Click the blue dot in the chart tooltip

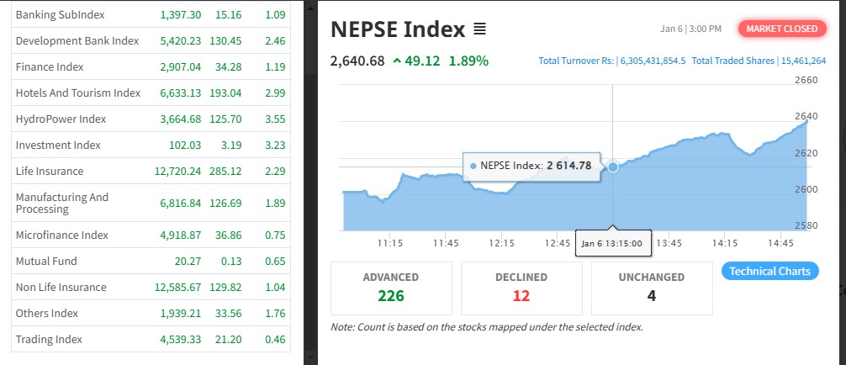(473, 166)
